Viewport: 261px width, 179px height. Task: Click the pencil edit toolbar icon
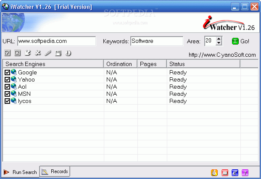pos(48,53)
